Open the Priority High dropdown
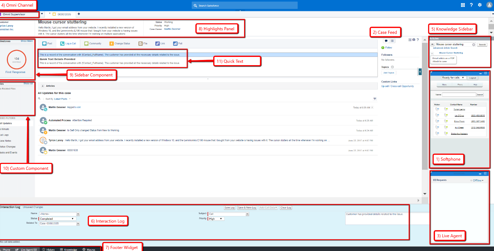494x251 pixels. tap(216, 219)
